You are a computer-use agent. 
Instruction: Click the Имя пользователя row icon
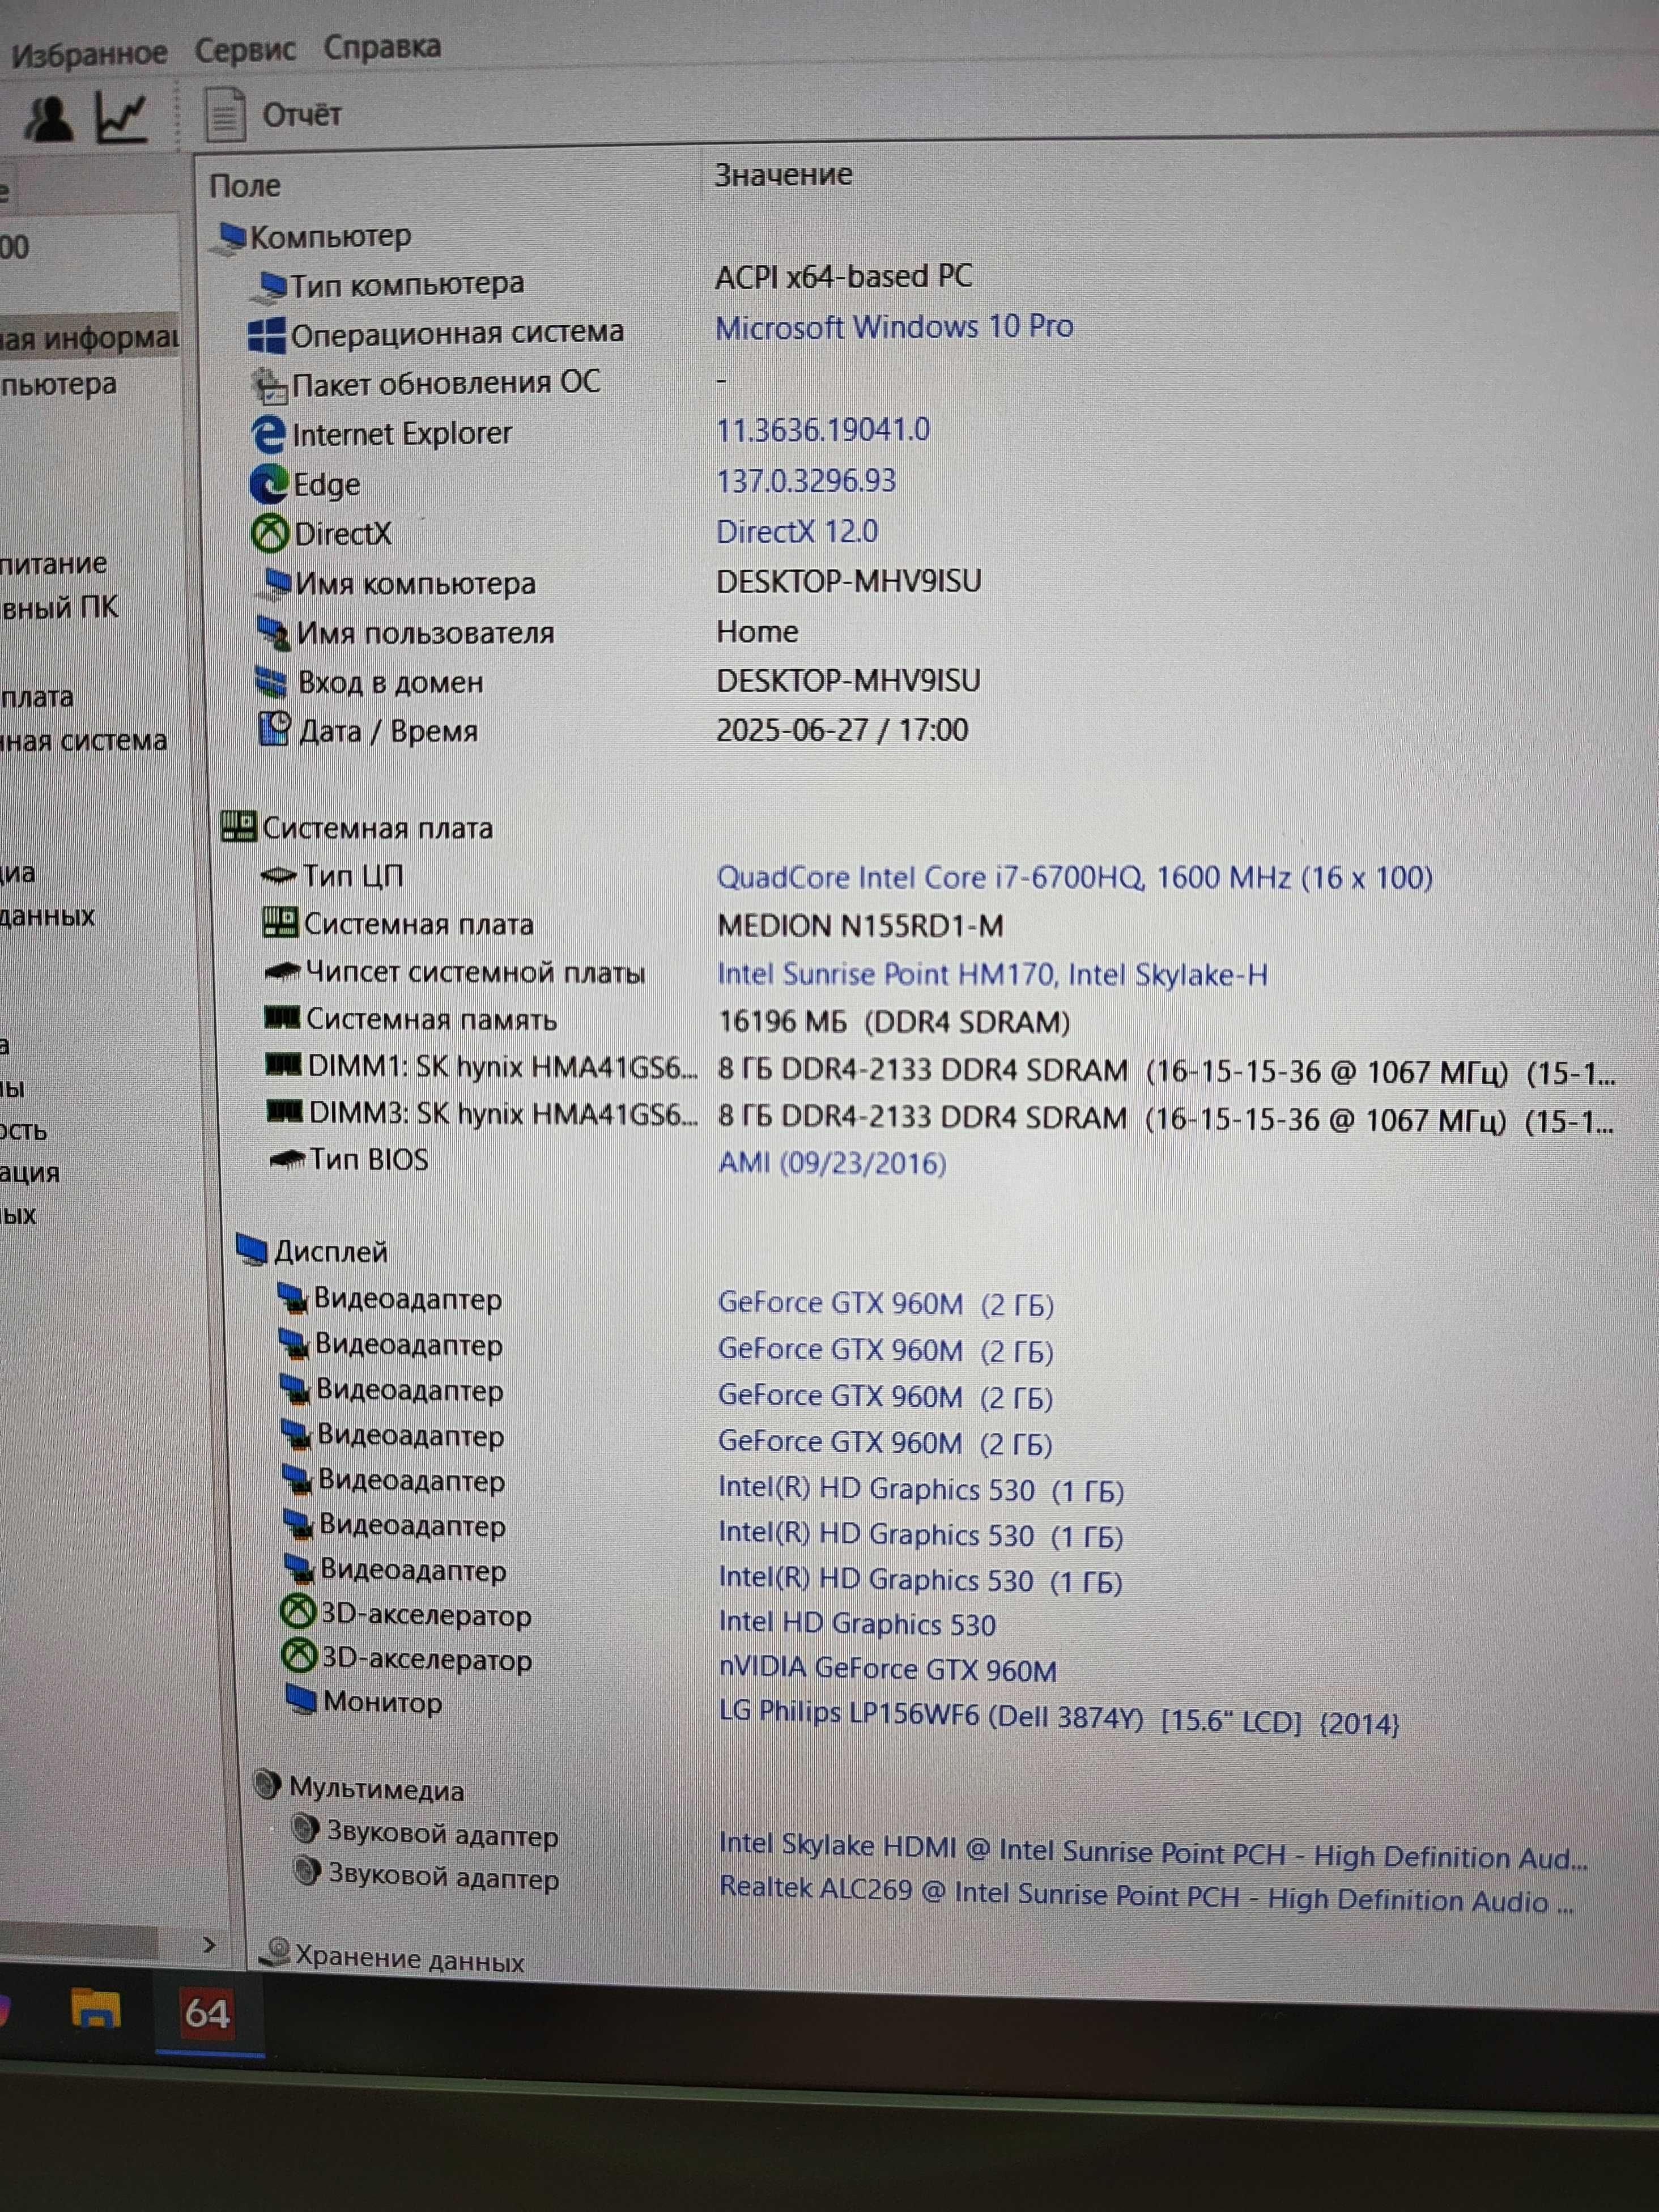pos(274,632)
